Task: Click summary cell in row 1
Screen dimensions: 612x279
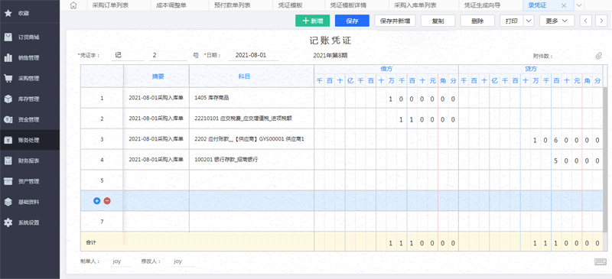Action: [x=157, y=98]
